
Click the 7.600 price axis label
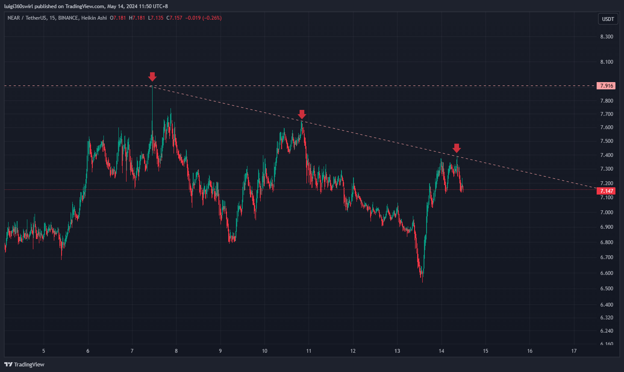(606, 127)
